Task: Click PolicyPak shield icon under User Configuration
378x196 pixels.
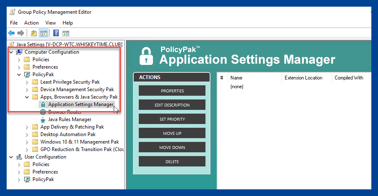Action: point(27,179)
